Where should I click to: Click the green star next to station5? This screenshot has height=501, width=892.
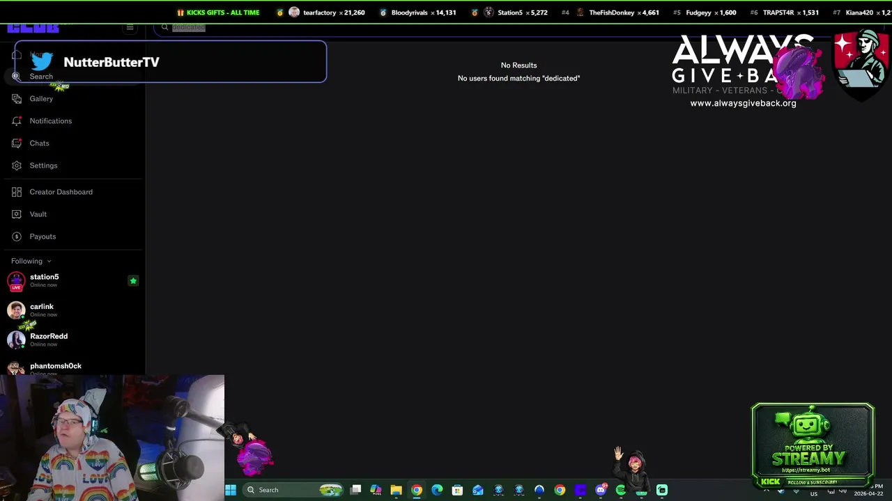click(x=133, y=280)
